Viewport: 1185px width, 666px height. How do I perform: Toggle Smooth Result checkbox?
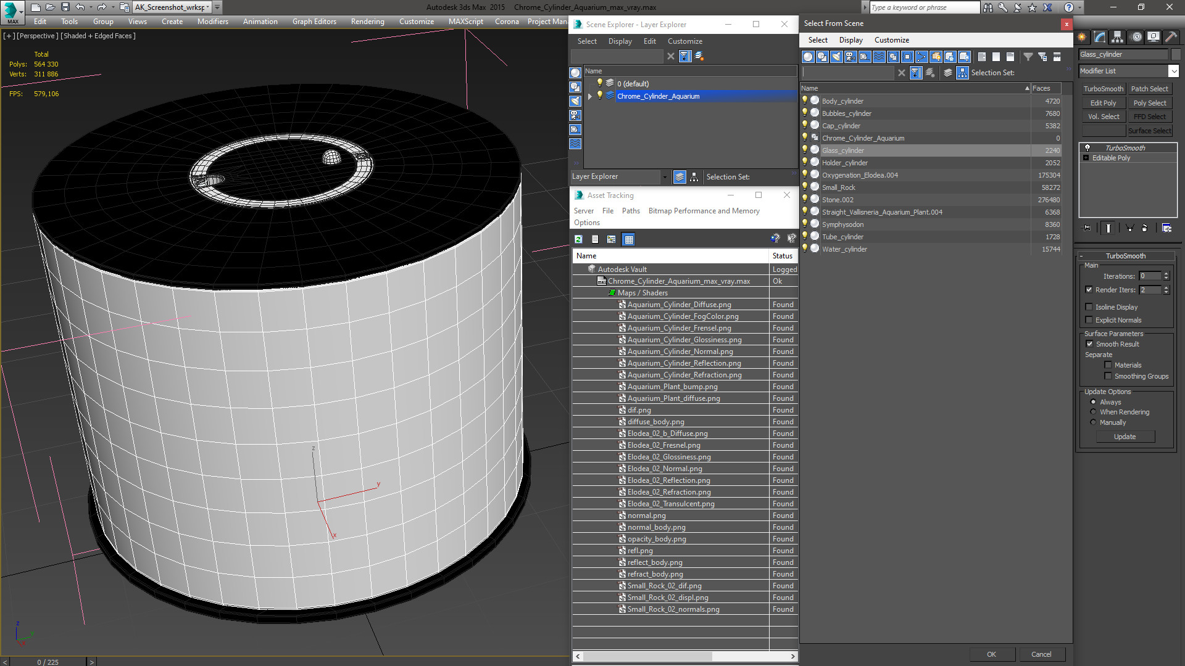(1090, 344)
